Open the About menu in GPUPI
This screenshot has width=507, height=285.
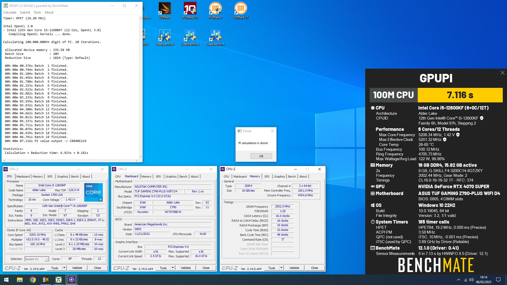tap(49, 12)
